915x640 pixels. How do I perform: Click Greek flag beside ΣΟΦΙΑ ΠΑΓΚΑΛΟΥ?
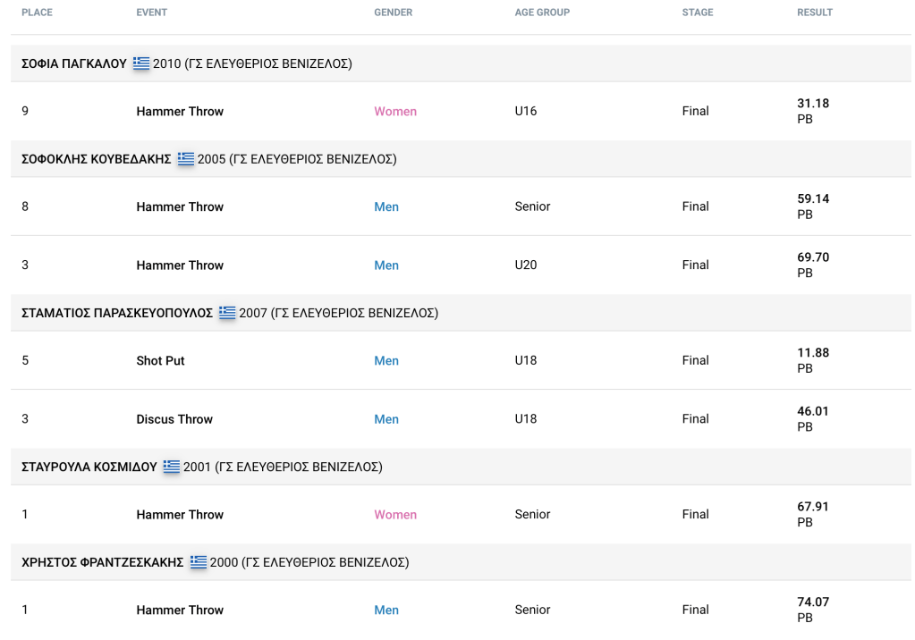click(x=141, y=63)
